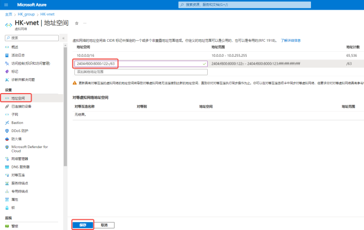
Task: Open 服务终结点 service endpoints
Action: click(x=19, y=183)
